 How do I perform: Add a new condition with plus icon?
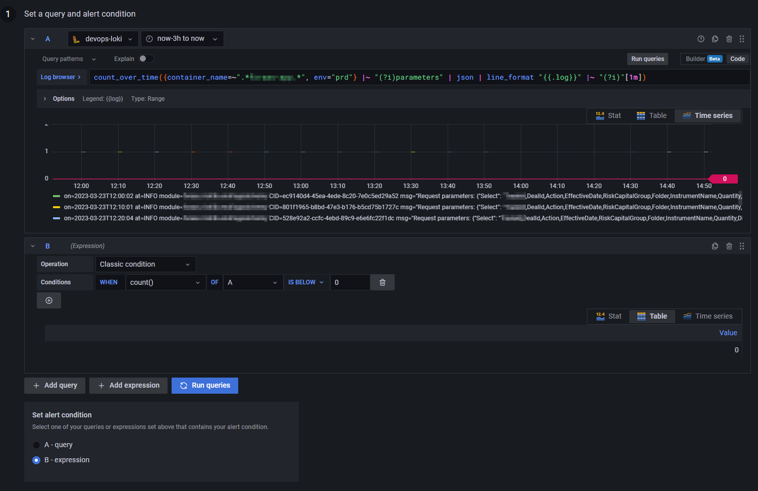click(49, 300)
